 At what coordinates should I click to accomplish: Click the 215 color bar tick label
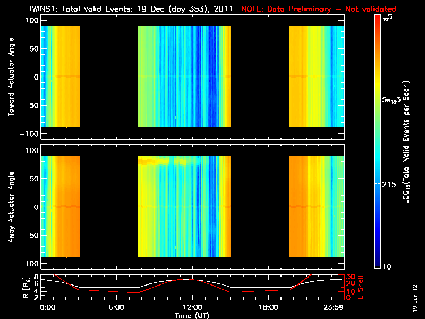click(x=389, y=184)
